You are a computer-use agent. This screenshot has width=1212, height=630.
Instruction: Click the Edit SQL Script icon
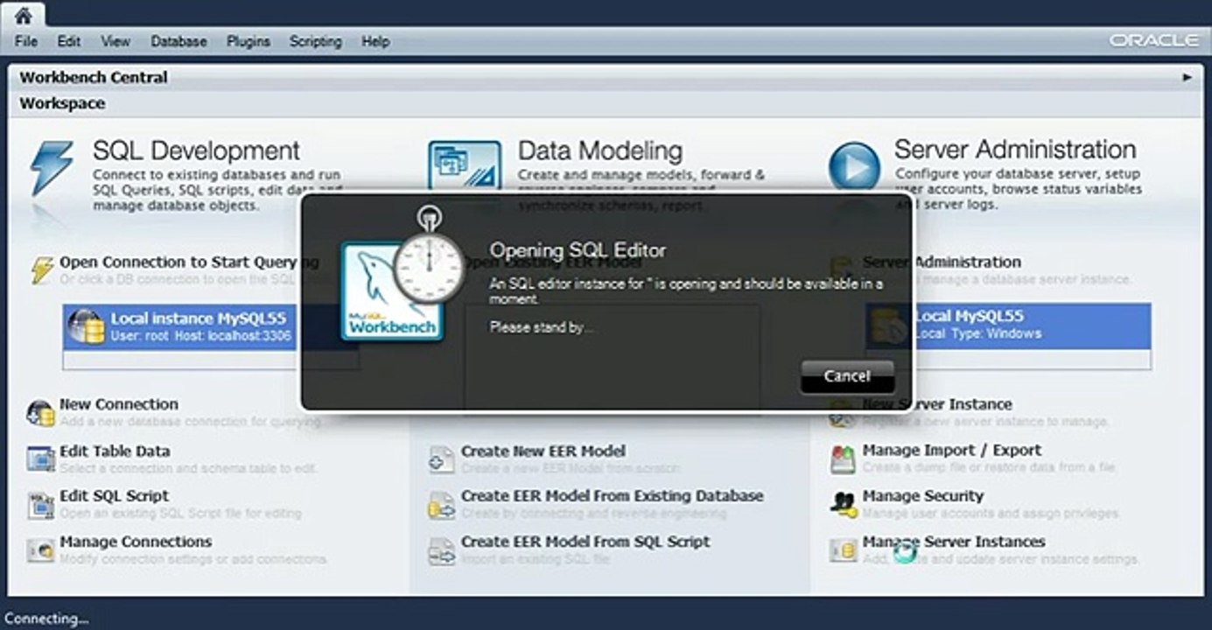click(x=41, y=505)
